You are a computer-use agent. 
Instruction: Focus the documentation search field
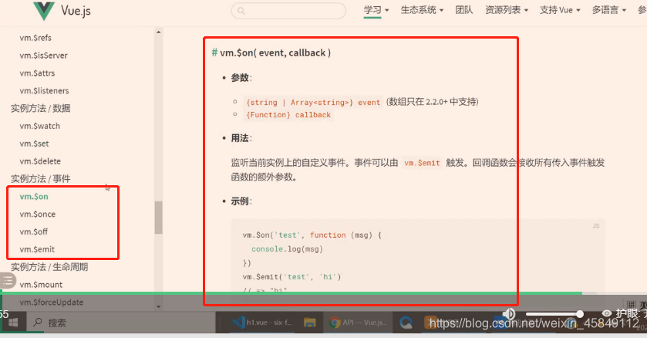point(288,11)
